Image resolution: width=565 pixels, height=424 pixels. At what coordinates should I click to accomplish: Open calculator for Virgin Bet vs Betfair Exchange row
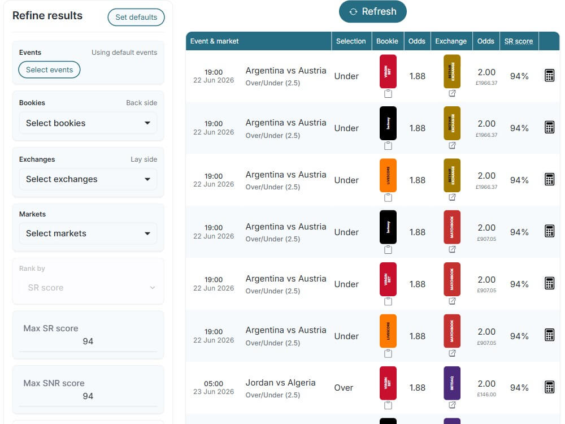[x=549, y=75]
